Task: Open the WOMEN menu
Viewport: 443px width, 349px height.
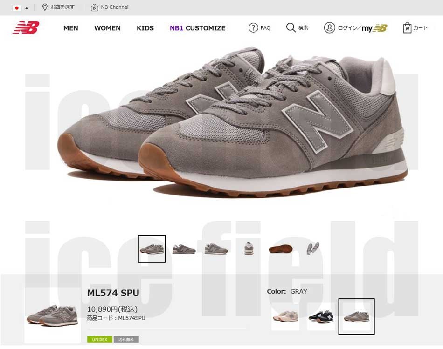Action: click(107, 28)
